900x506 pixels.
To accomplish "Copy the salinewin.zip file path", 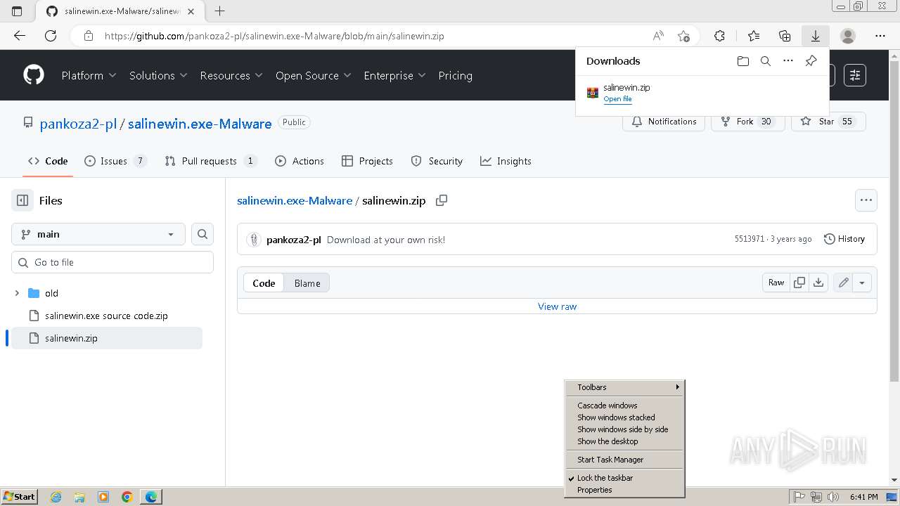I will [x=442, y=200].
